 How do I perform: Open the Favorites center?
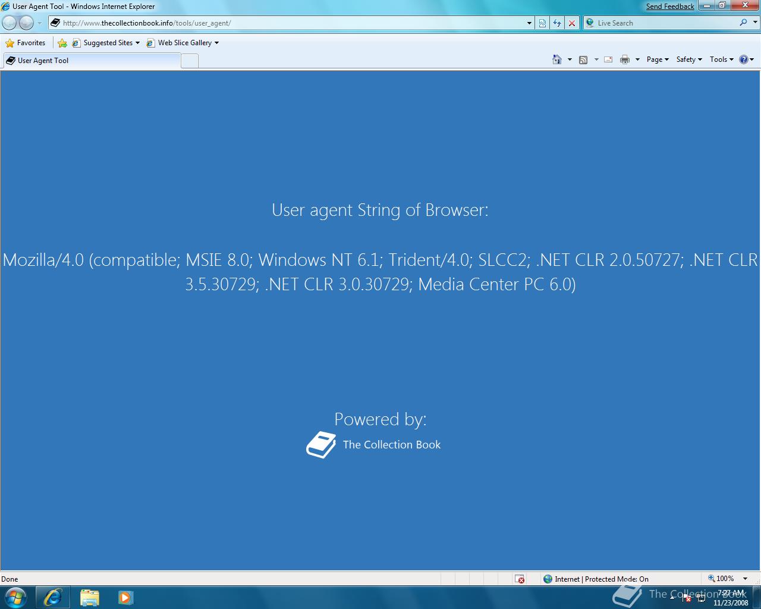pos(26,43)
